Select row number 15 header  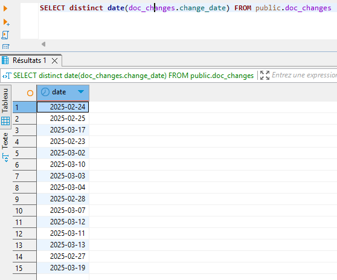(x=25, y=268)
